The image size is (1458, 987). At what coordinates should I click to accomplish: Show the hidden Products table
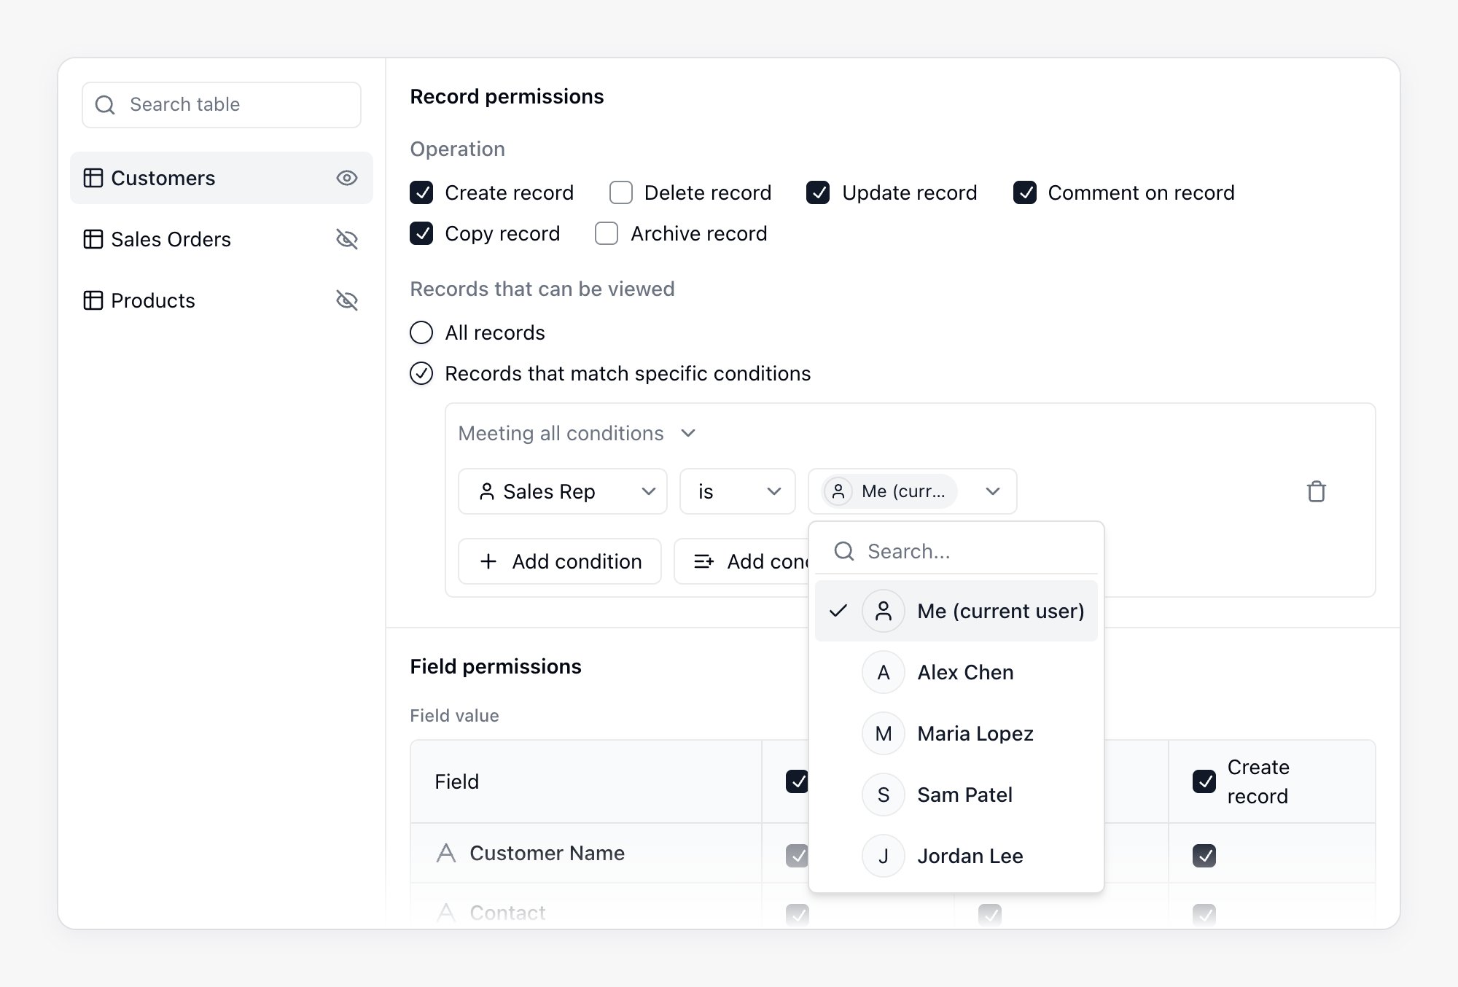(347, 300)
